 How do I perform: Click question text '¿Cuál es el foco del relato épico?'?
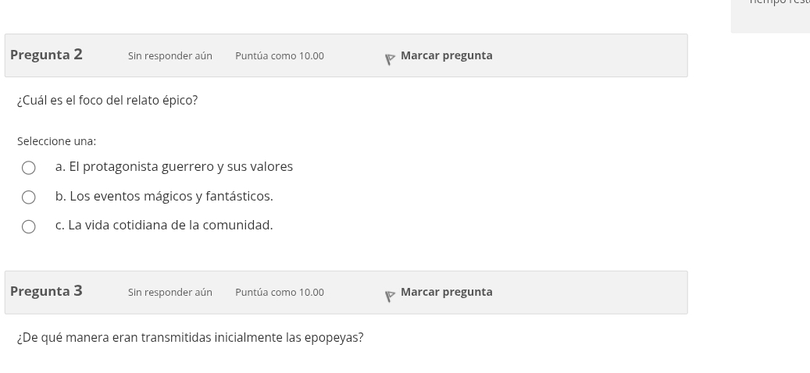click(x=108, y=101)
